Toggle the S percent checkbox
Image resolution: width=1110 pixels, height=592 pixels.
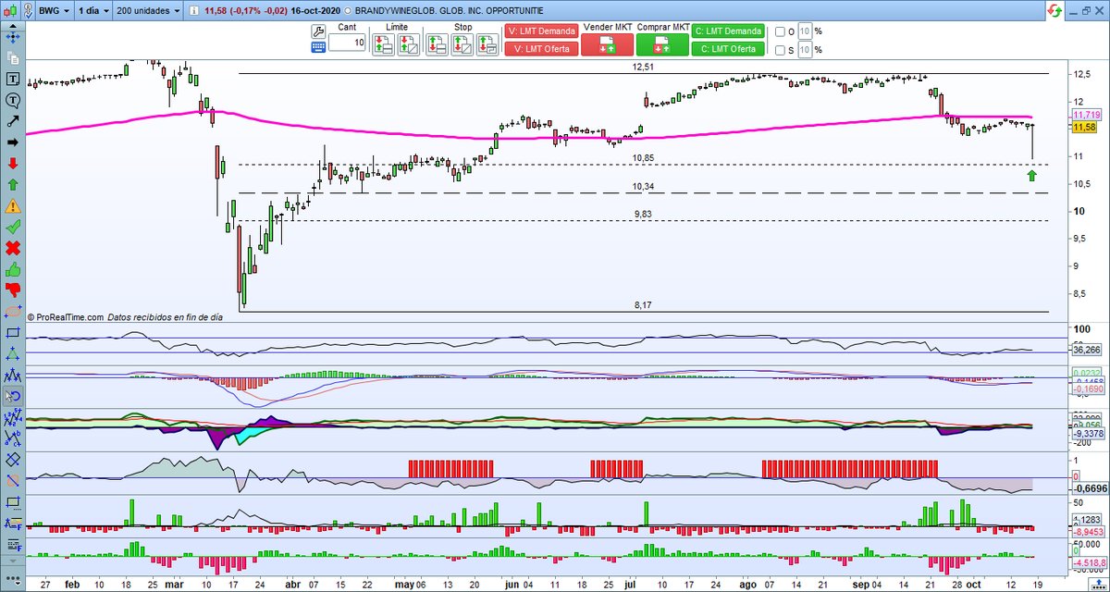pos(780,50)
